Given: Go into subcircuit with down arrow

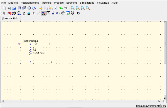Looking at the screenshot, I should (29, 13).
